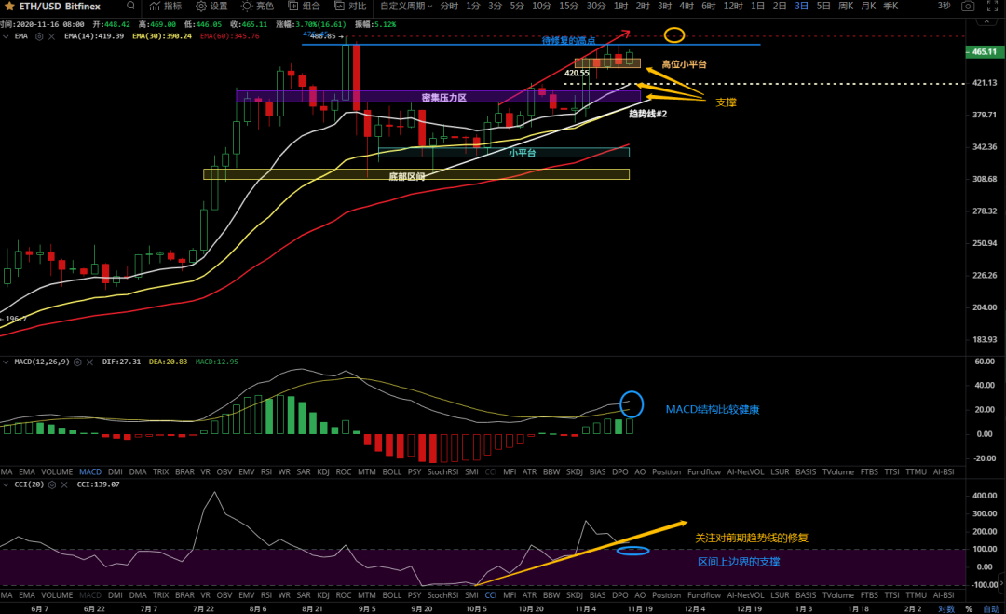Open the MACD settings gear icon
This screenshot has width=1006, height=614.
click(x=78, y=361)
